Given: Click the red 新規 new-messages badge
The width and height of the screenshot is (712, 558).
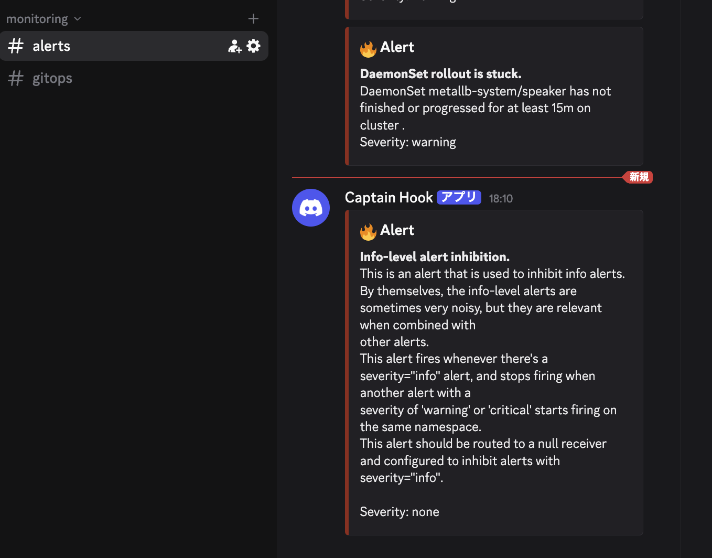Looking at the screenshot, I should point(638,177).
